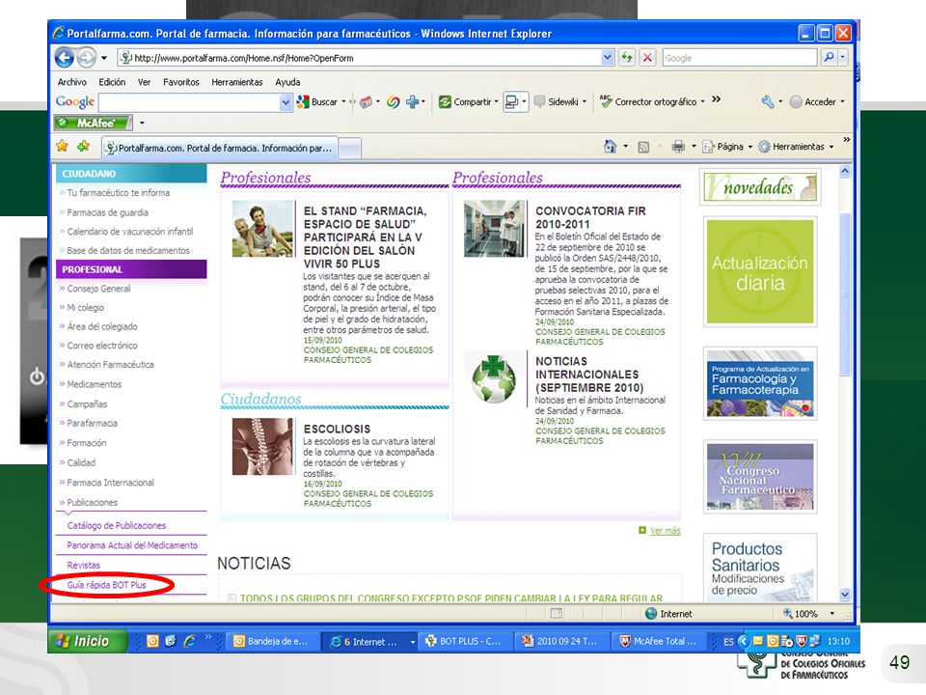Click the Google toolbar swirl icon
Image resolution: width=926 pixels, height=695 pixels.
coord(393,101)
